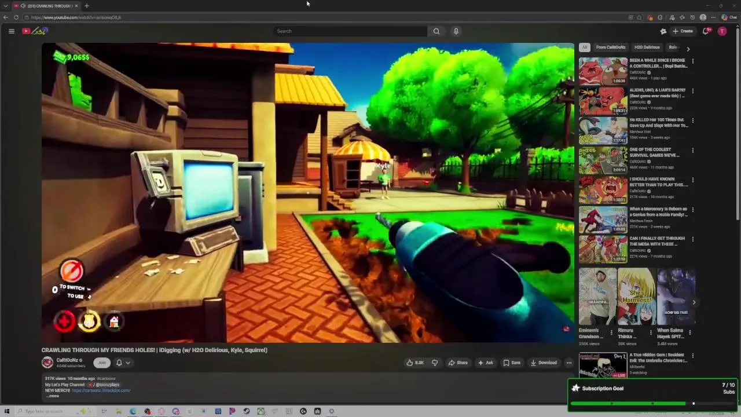741x417 pixels.
Task: Click the sparkle icon left of Create
Action: (663, 31)
